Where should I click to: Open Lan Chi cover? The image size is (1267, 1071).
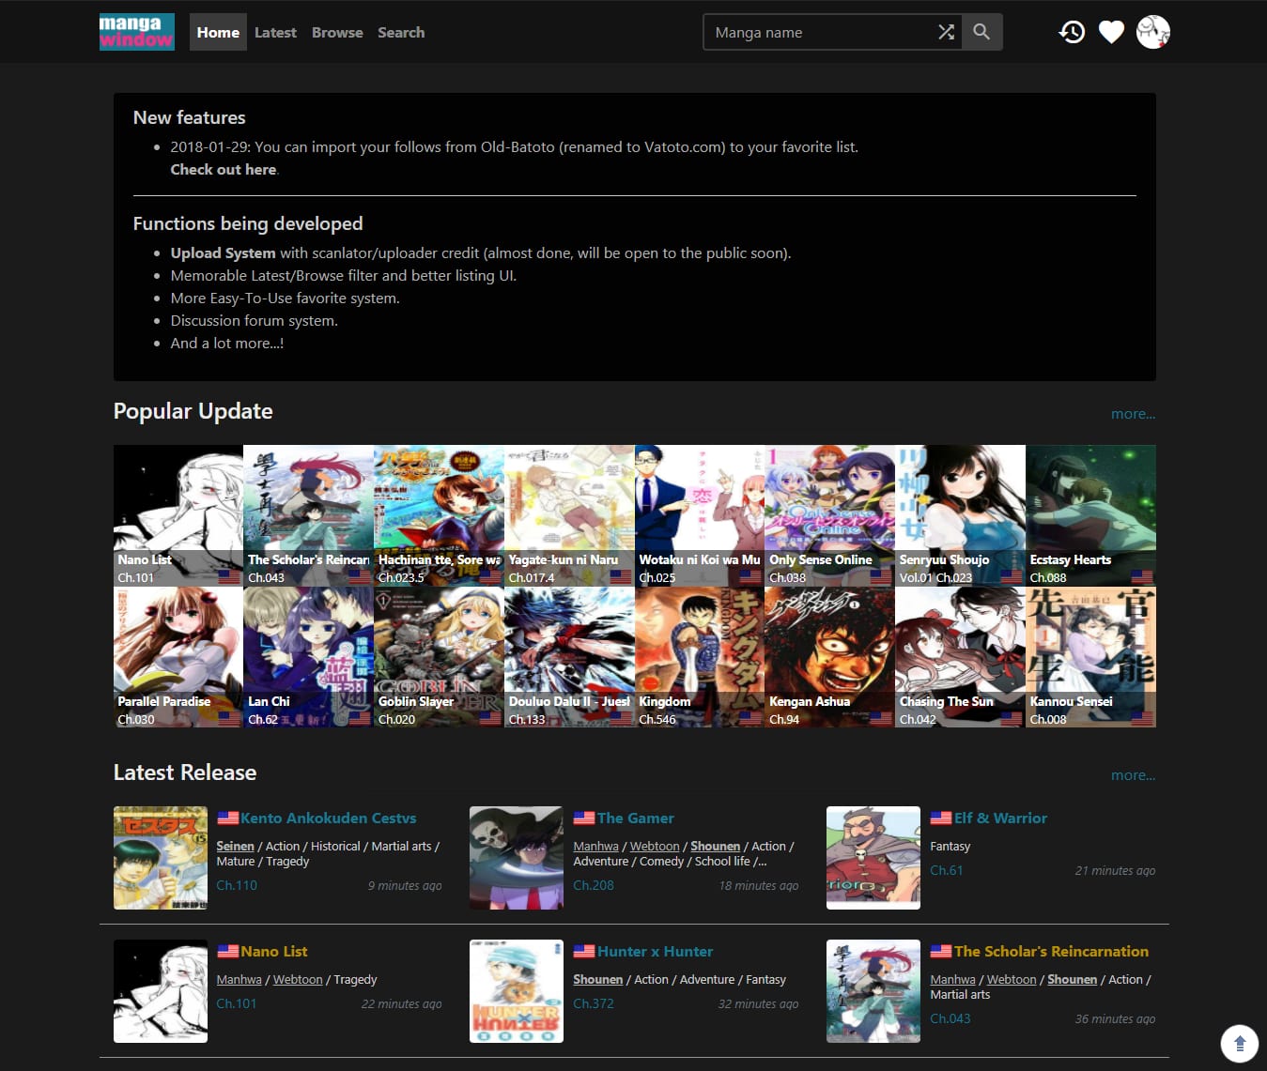[308, 657]
